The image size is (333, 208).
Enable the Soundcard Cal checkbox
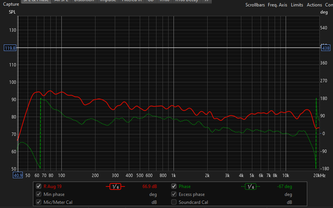tap(174, 202)
